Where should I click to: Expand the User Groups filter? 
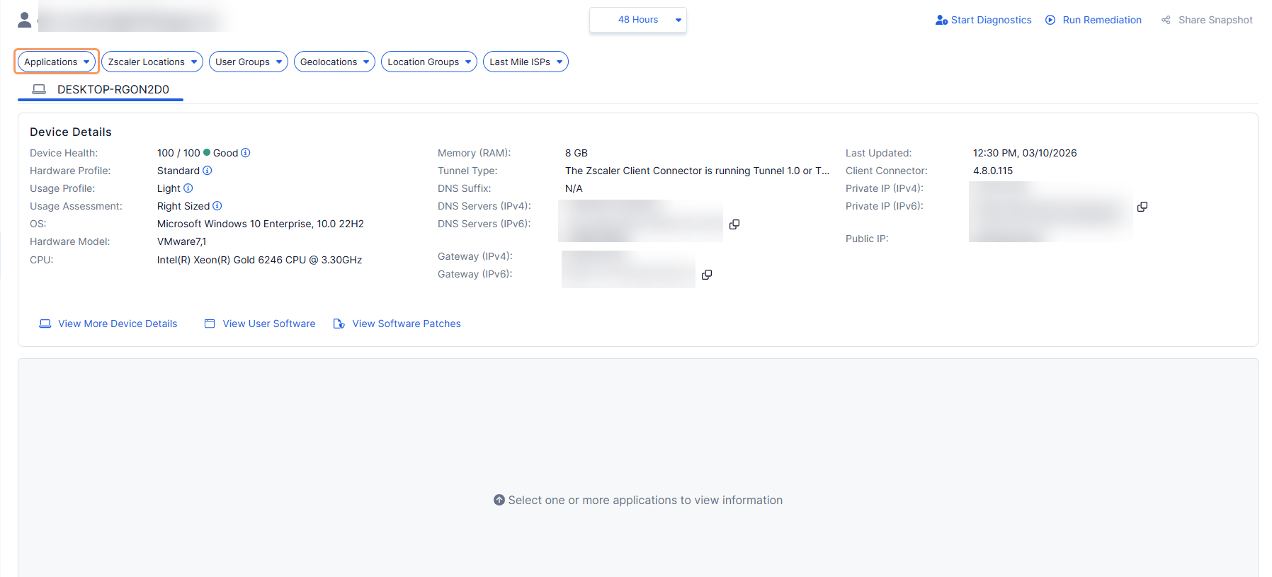(x=249, y=62)
